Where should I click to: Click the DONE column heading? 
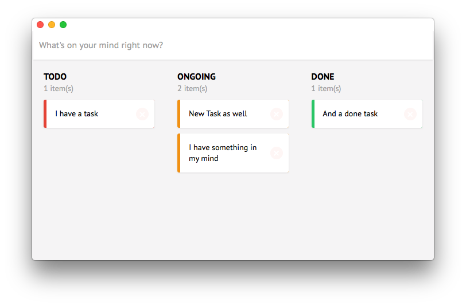(323, 77)
